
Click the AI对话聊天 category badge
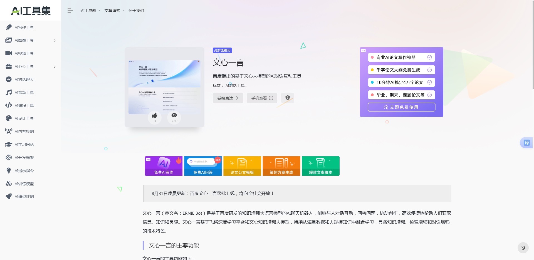coord(222,50)
